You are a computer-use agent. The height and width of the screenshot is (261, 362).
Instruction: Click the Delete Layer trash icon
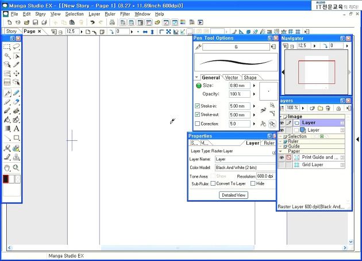(328, 108)
